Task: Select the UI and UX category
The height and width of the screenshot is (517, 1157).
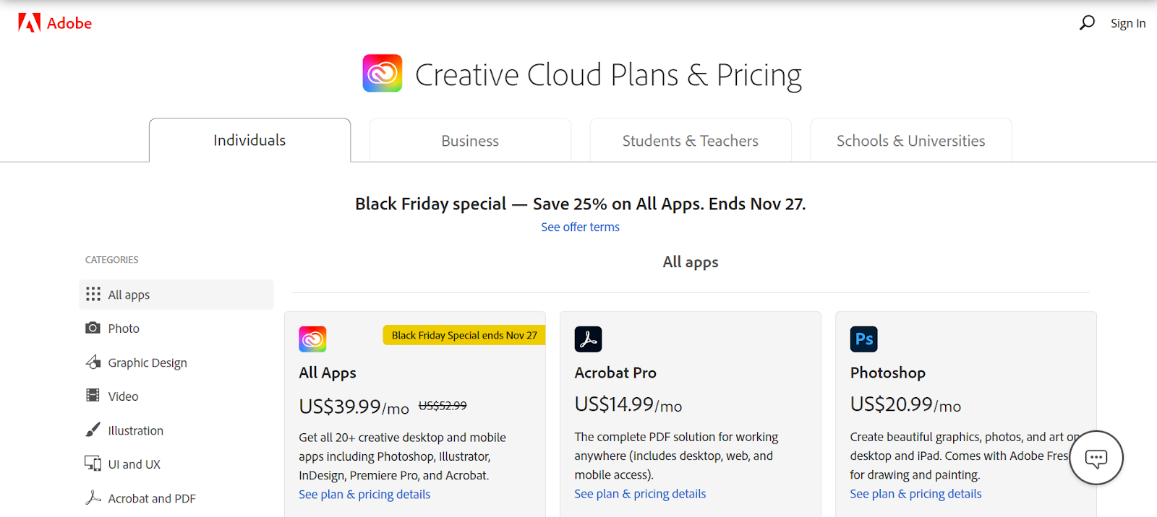Action: point(135,464)
